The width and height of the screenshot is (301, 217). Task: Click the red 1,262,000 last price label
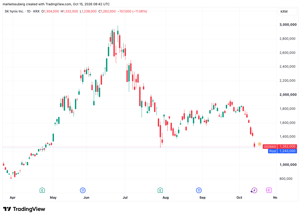(x=287, y=146)
